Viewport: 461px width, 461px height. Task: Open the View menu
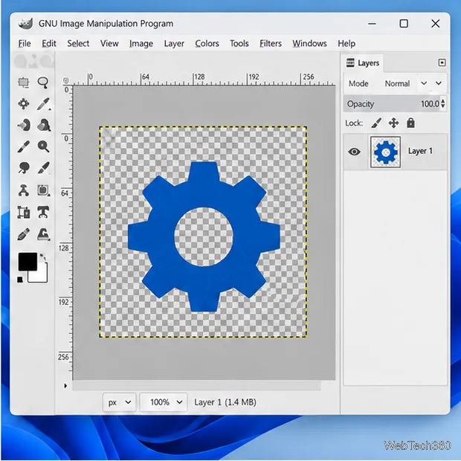click(x=109, y=44)
